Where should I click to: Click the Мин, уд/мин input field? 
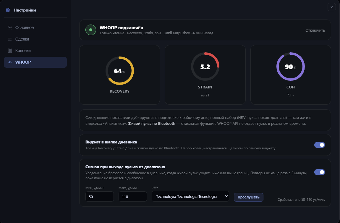coord(100,197)
